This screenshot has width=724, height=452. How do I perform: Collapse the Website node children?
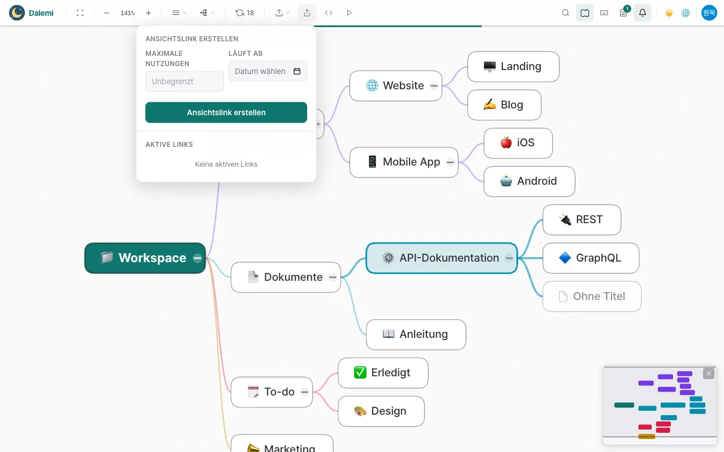click(434, 86)
